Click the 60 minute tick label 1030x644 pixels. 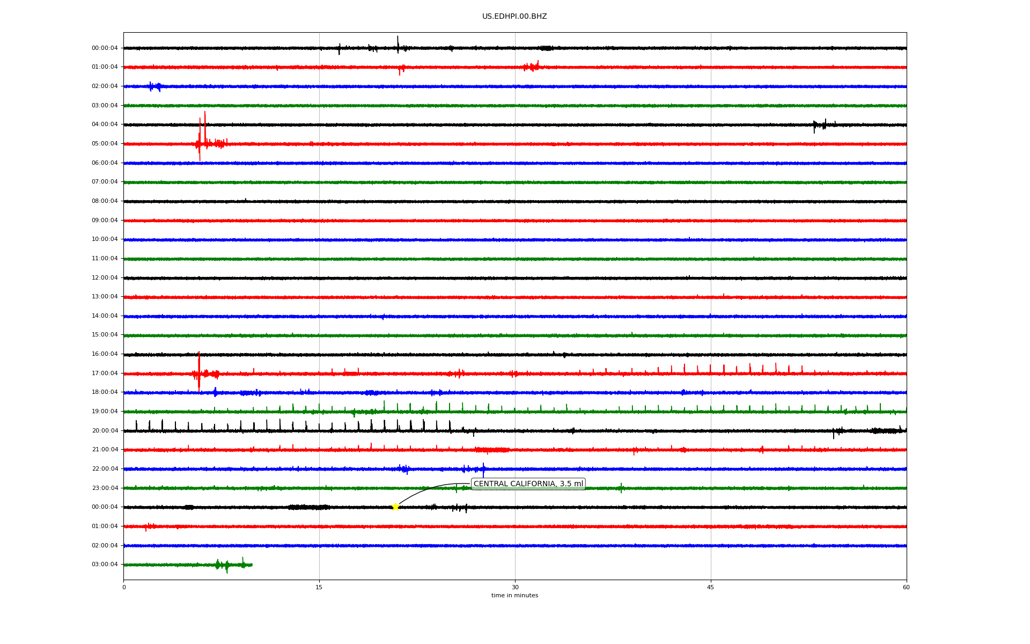coord(906,587)
